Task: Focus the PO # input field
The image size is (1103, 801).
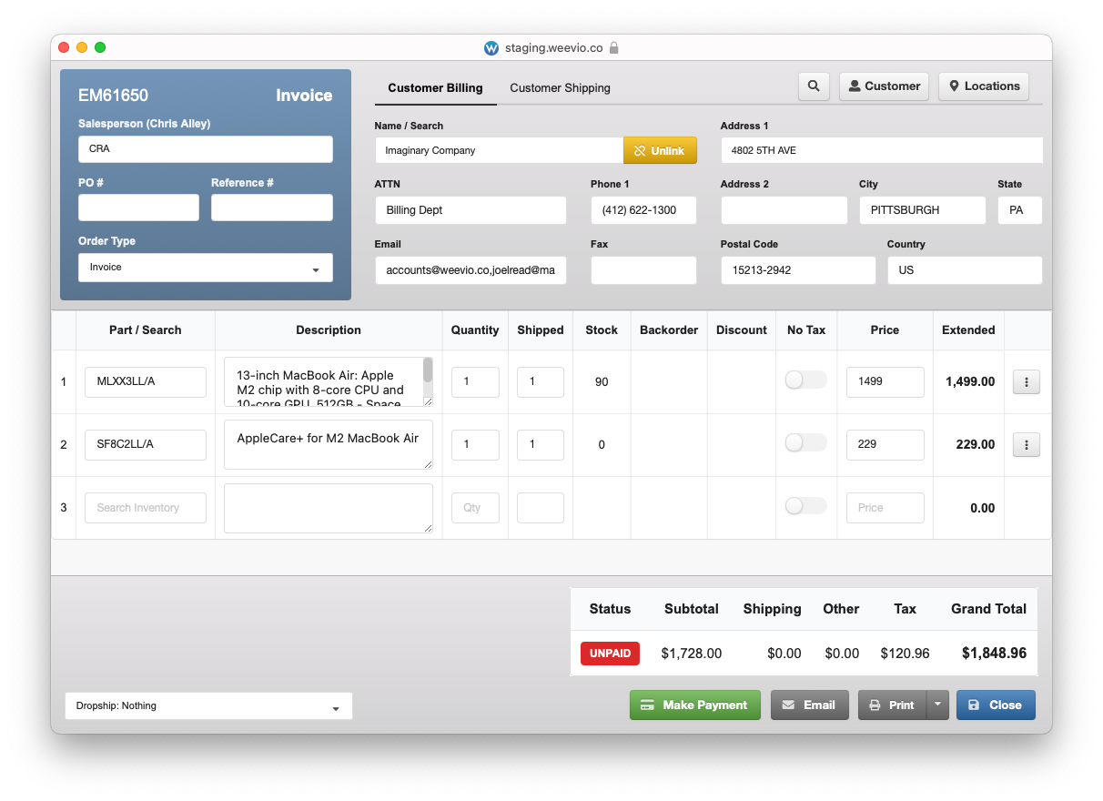Action: pos(138,208)
